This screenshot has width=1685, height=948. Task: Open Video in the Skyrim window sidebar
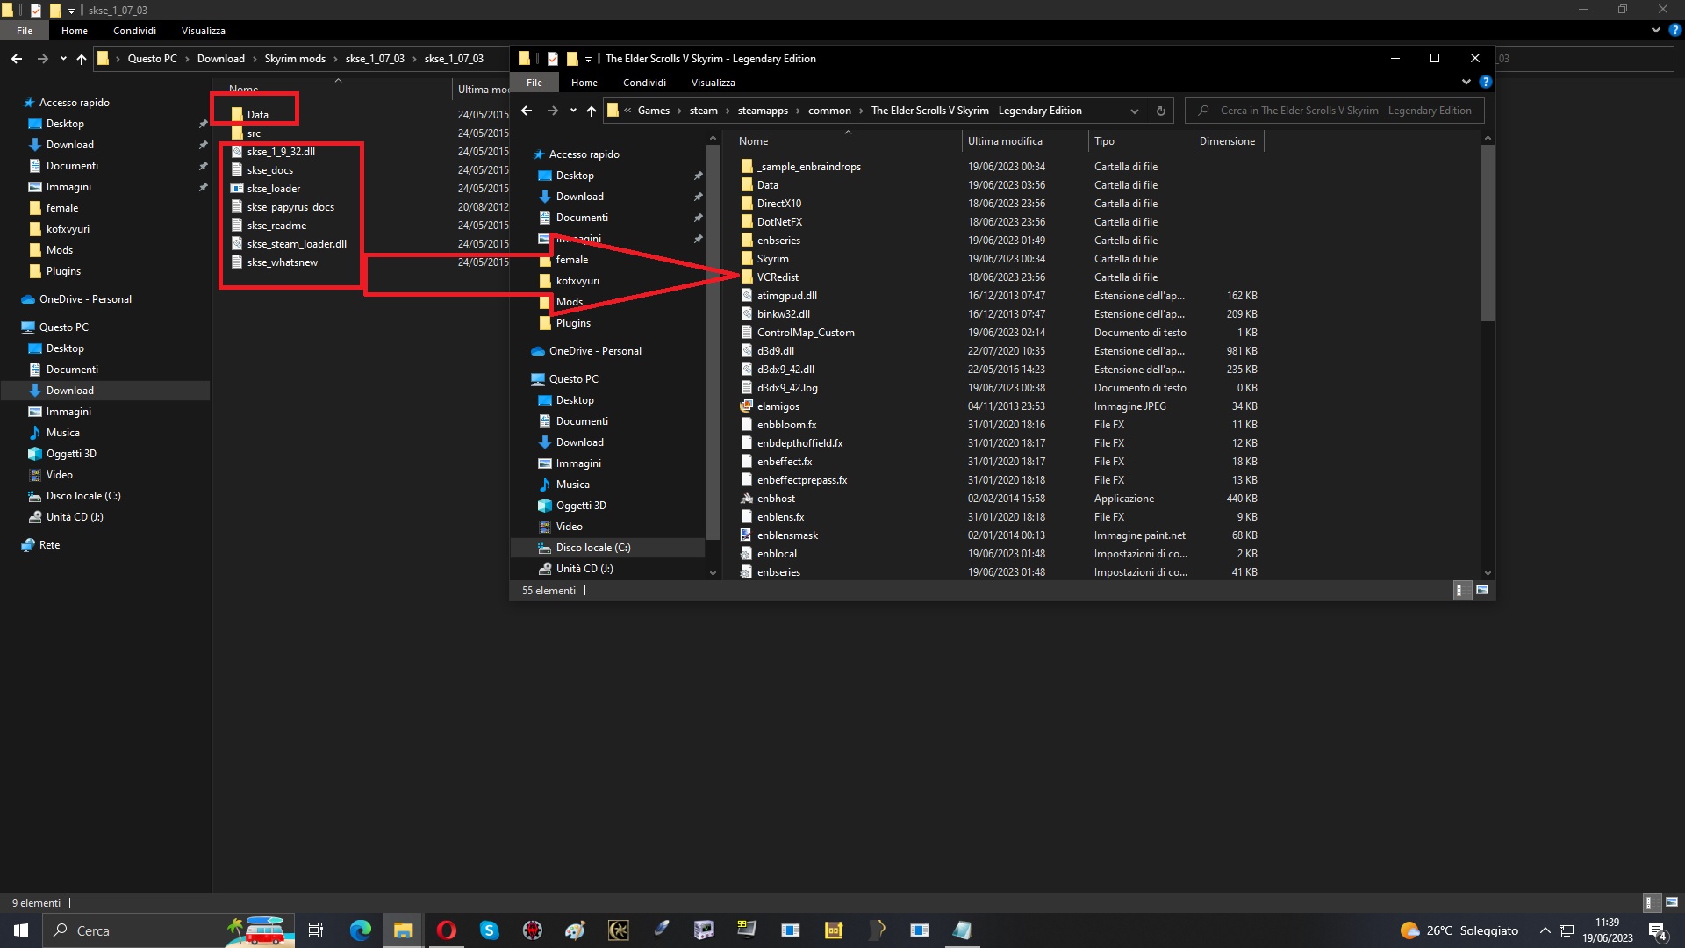tap(569, 527)
